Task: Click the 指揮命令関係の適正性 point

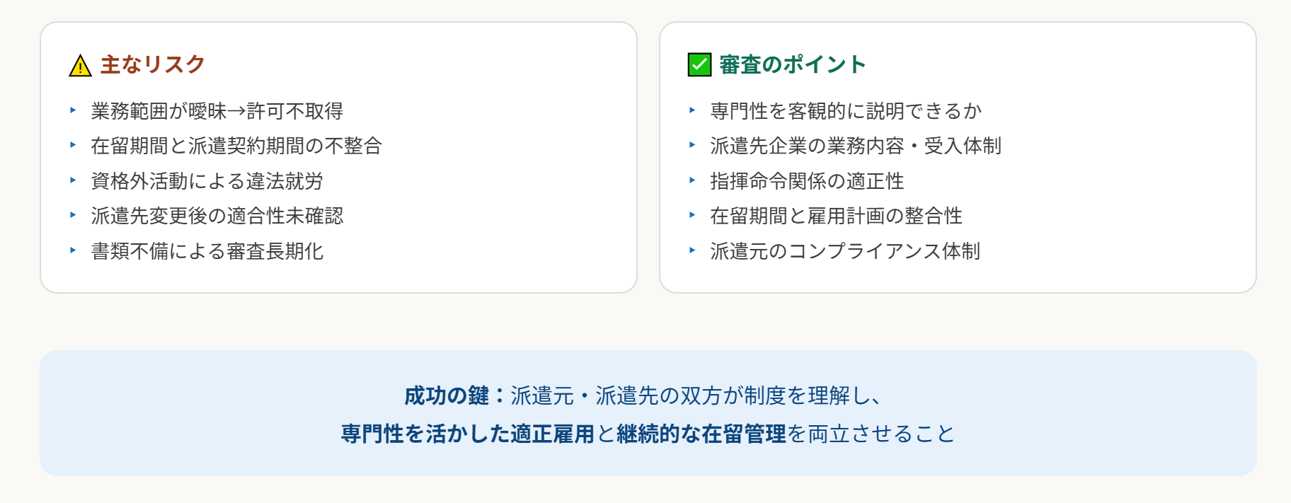Action: [x=807, y=181]
